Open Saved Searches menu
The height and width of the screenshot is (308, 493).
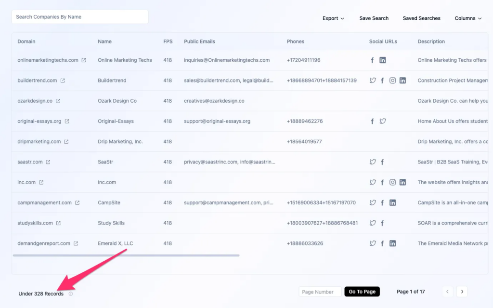[x=421, y=18]
